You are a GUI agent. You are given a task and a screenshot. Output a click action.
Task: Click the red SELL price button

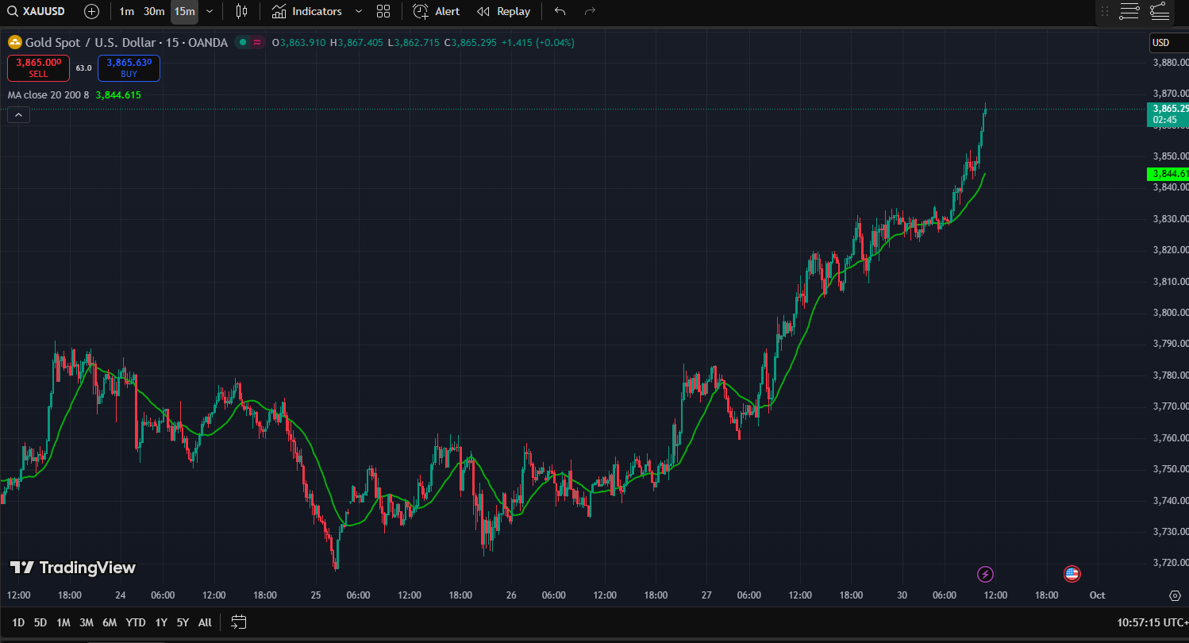tap(39, 67)
